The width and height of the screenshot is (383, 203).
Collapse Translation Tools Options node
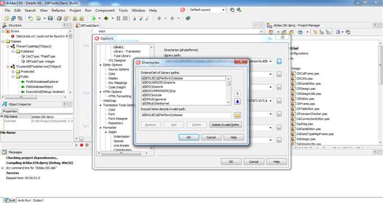pos(100,105)
